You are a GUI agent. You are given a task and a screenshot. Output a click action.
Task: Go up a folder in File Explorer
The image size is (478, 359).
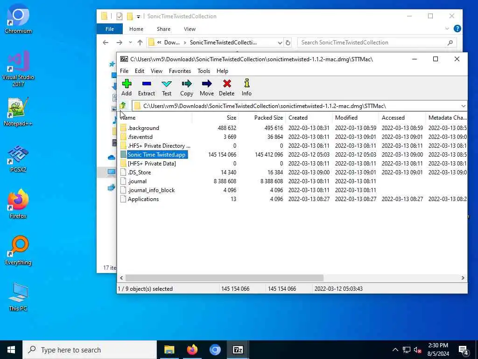point(140,43)
